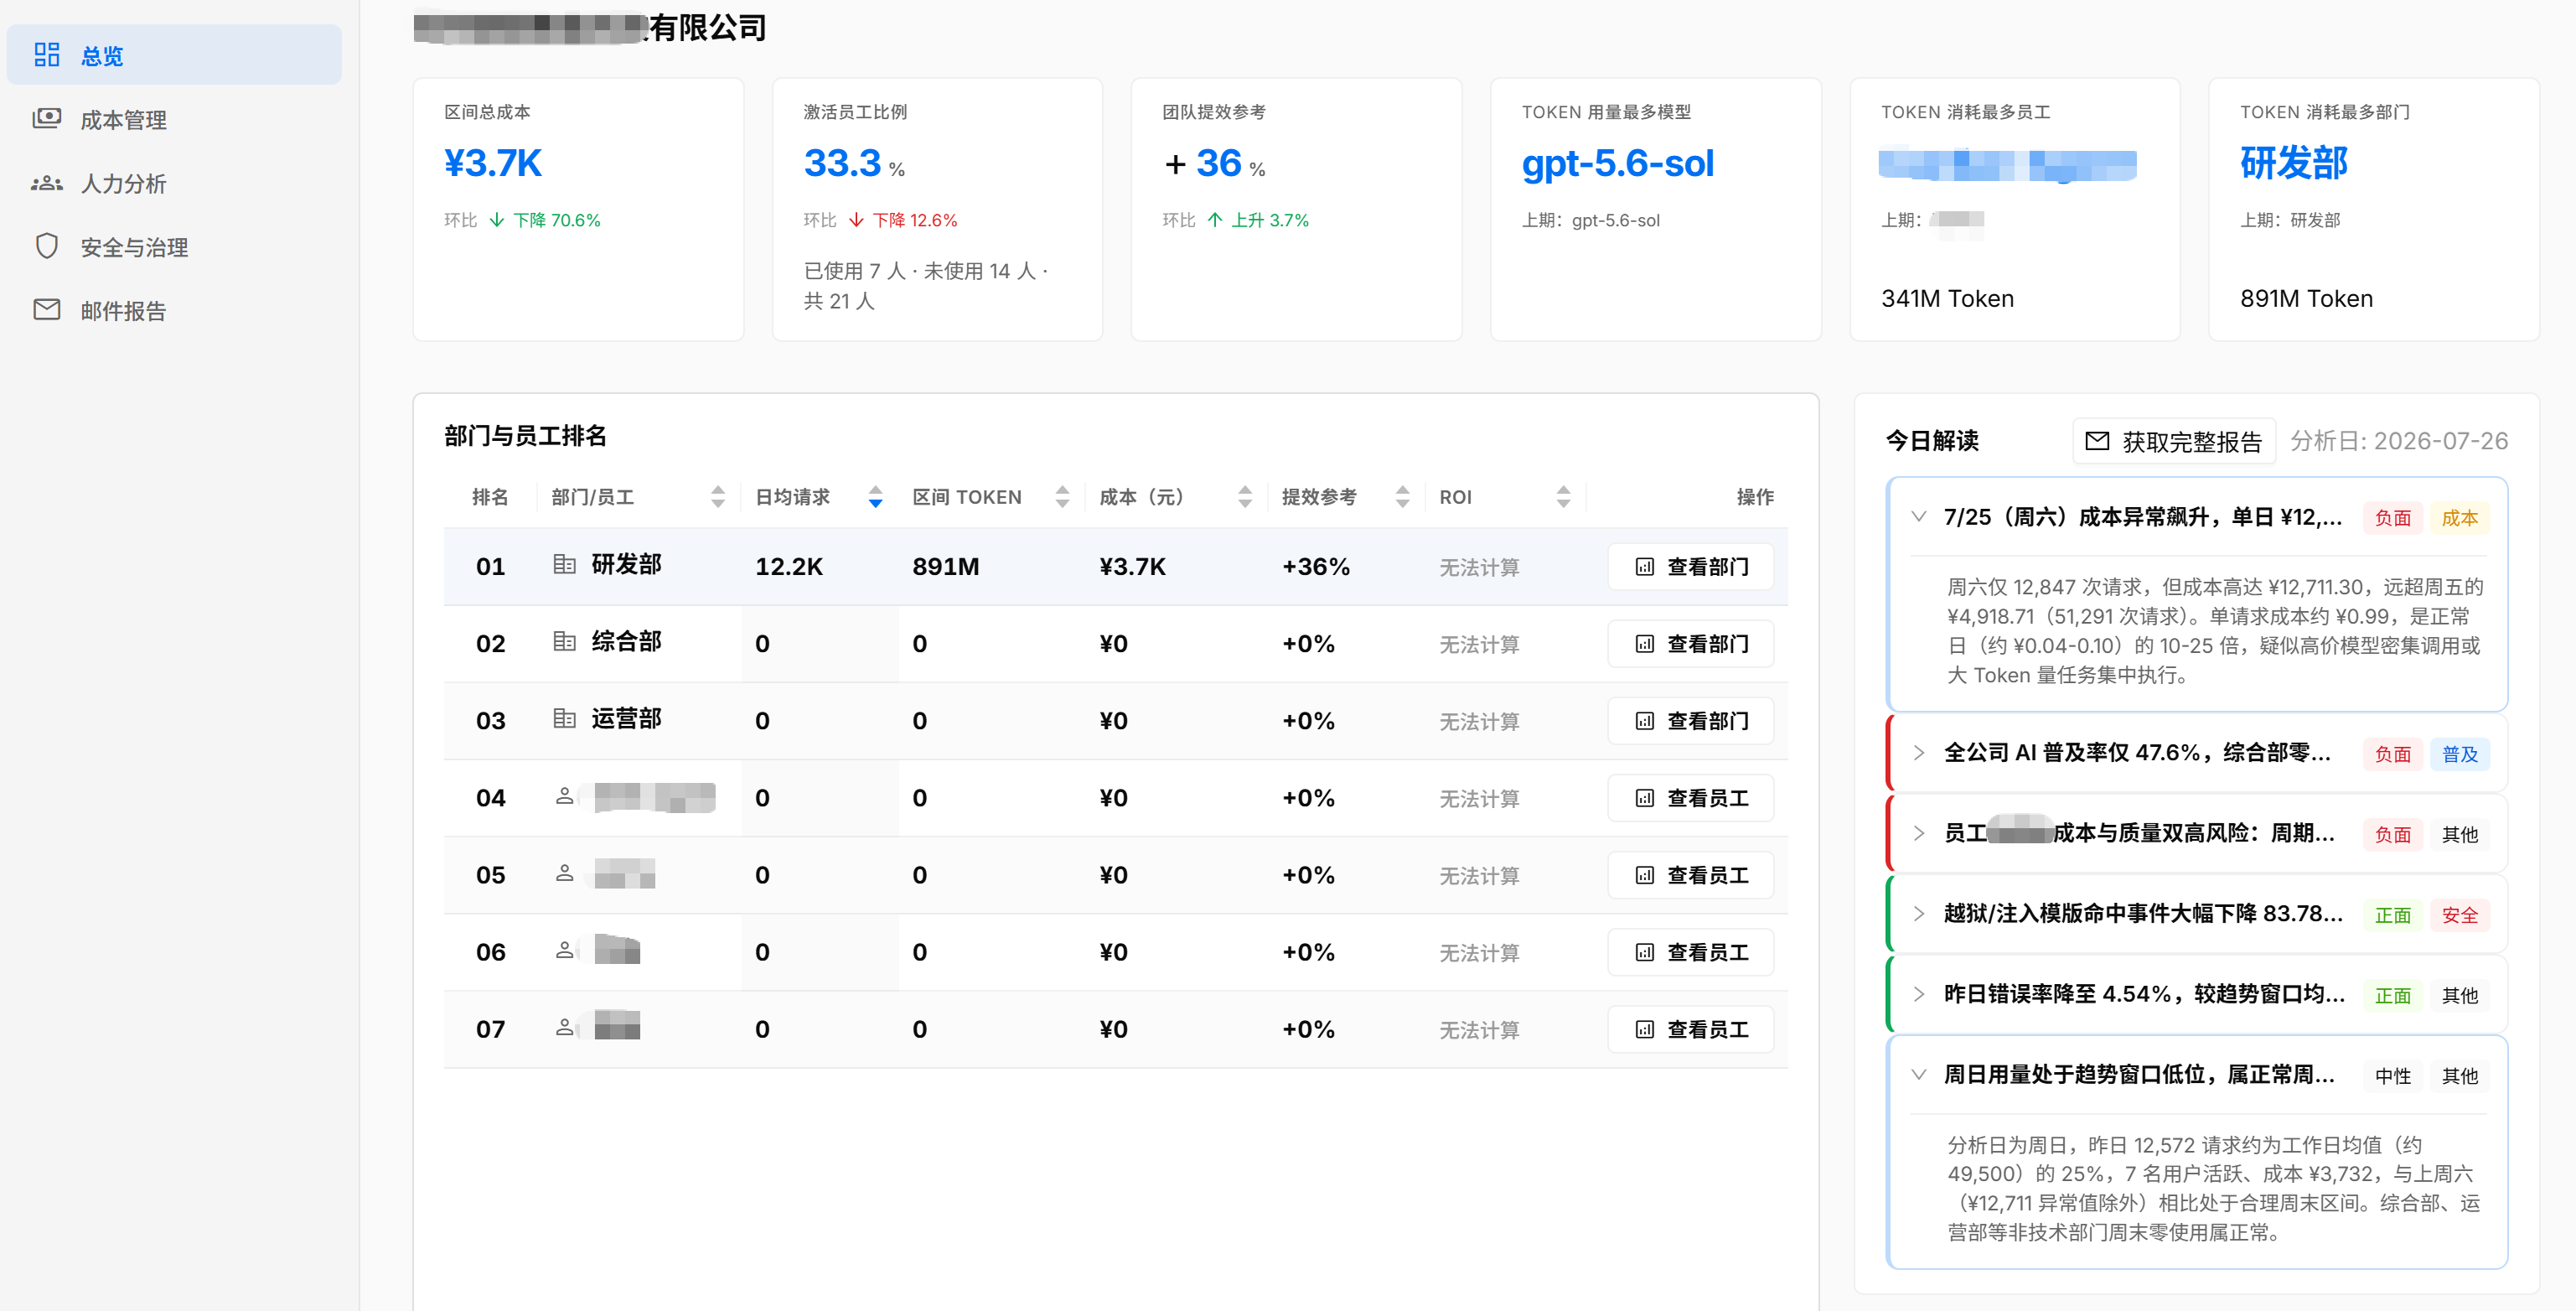The width and height of the screenshot is (2576, 1311).
Task: Click 研发部 name in ranking table
Action: [626, 565]
